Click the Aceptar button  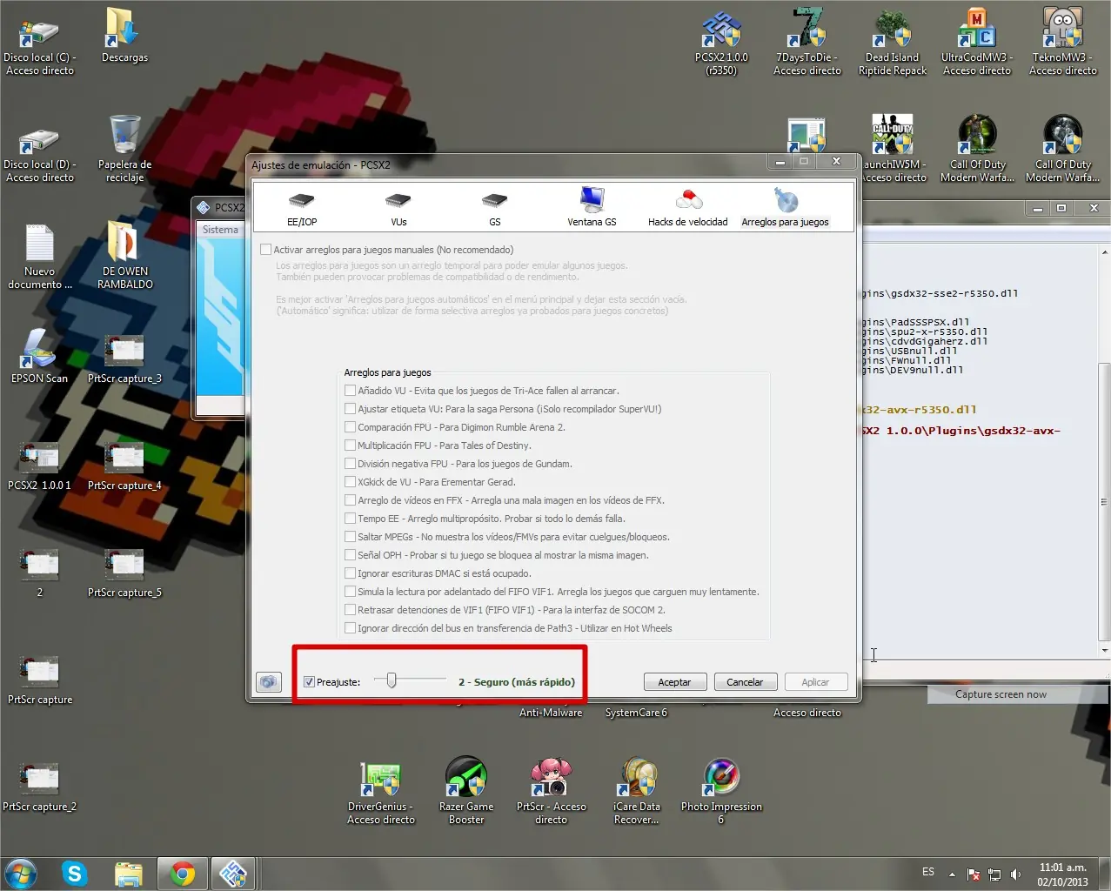(674, 682)
